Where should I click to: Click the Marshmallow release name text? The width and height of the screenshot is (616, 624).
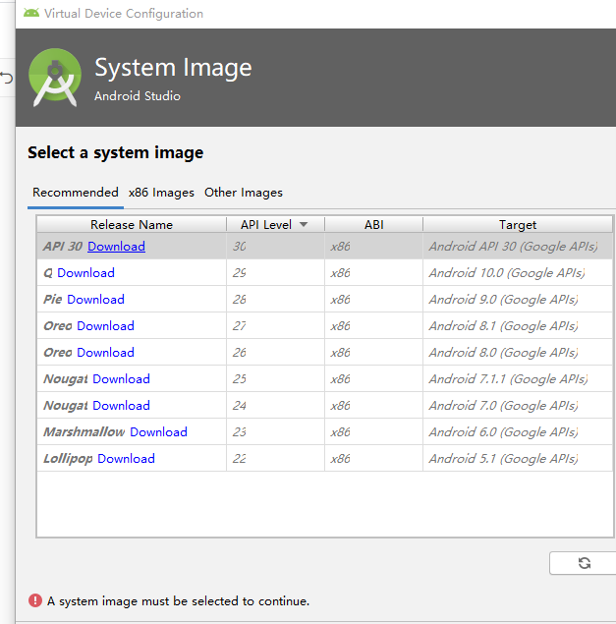click(x=84, y=432)
